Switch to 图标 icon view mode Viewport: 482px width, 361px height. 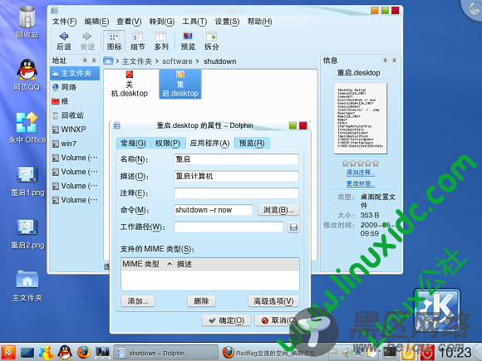[x=114, y=41]
